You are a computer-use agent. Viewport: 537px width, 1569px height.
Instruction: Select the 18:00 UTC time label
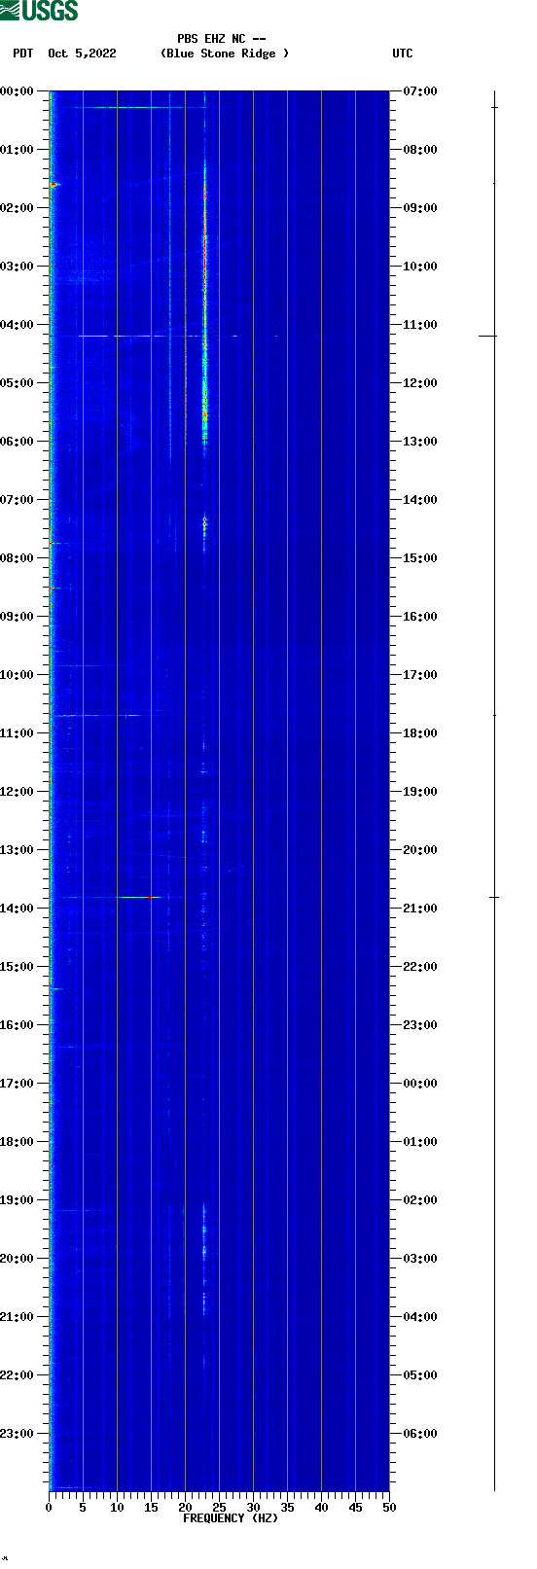click(420, 733)
